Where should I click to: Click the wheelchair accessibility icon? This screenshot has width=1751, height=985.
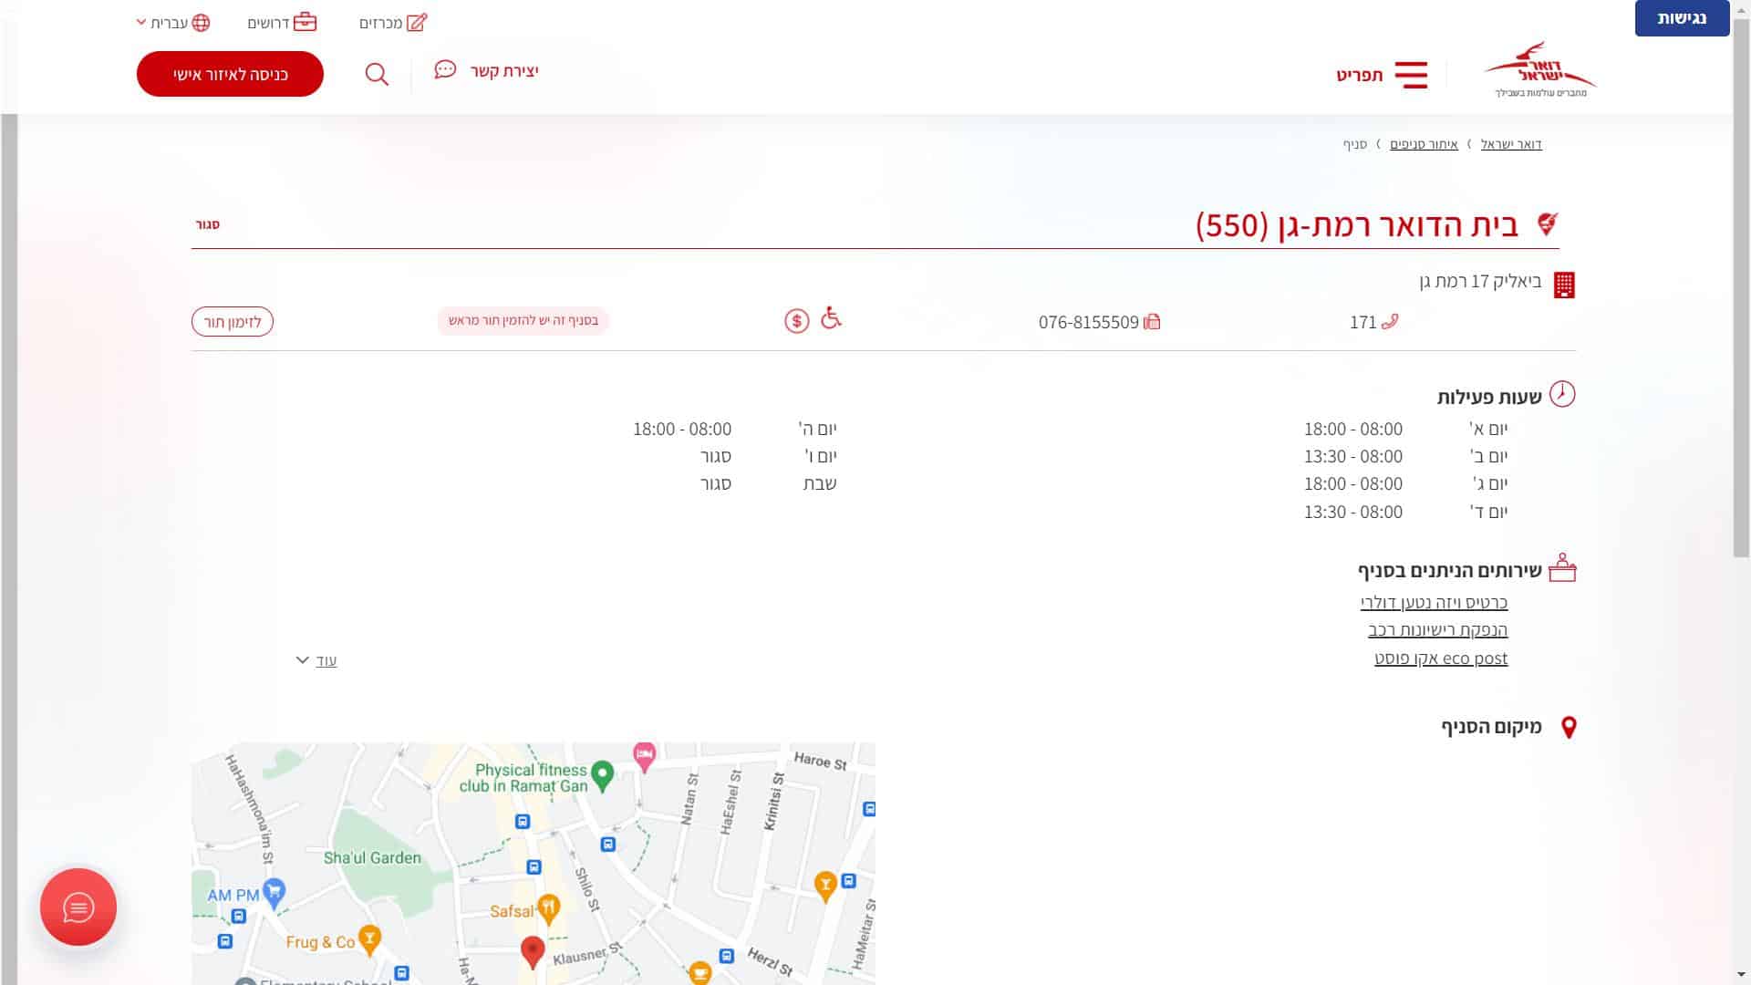831,318
